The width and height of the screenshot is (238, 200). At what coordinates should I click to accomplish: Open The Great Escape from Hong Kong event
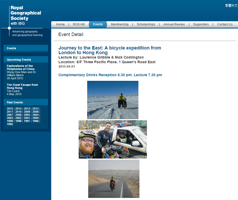[x=22, y=86]
